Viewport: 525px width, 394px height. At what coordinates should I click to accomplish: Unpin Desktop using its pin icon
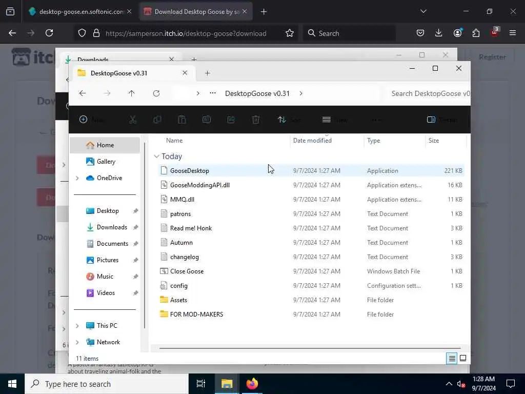tap(135, 211)
